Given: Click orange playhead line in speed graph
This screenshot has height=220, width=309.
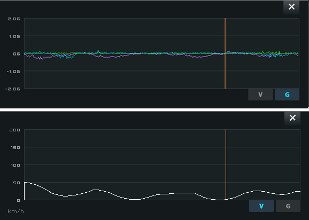Looking at the screenshot, I should [226, 164].
